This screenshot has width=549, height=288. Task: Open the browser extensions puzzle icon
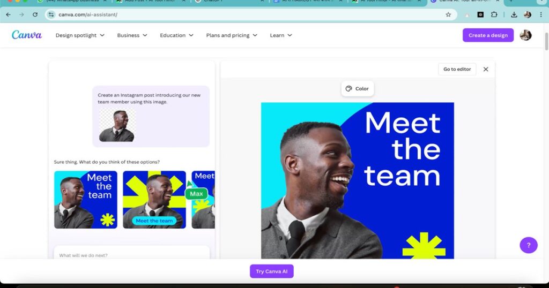[x=494, y=14]
